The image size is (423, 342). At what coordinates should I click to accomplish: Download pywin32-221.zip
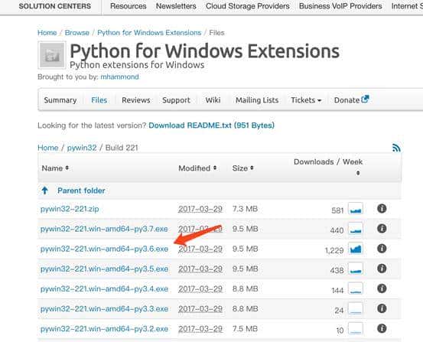point(70,209)
